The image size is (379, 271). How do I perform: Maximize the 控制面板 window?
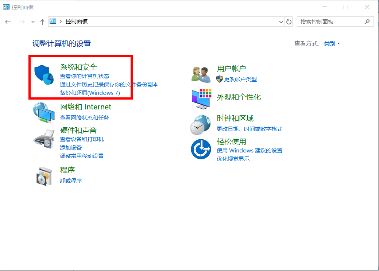click(x=346, y=7)
